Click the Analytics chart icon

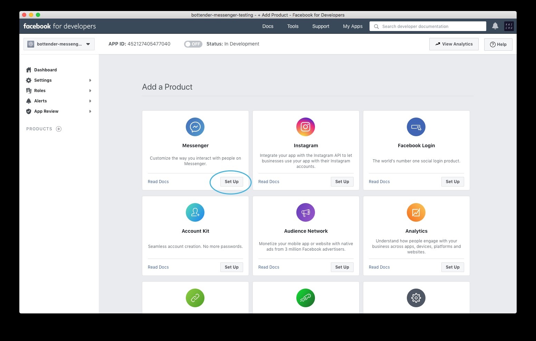pos(416,212)
